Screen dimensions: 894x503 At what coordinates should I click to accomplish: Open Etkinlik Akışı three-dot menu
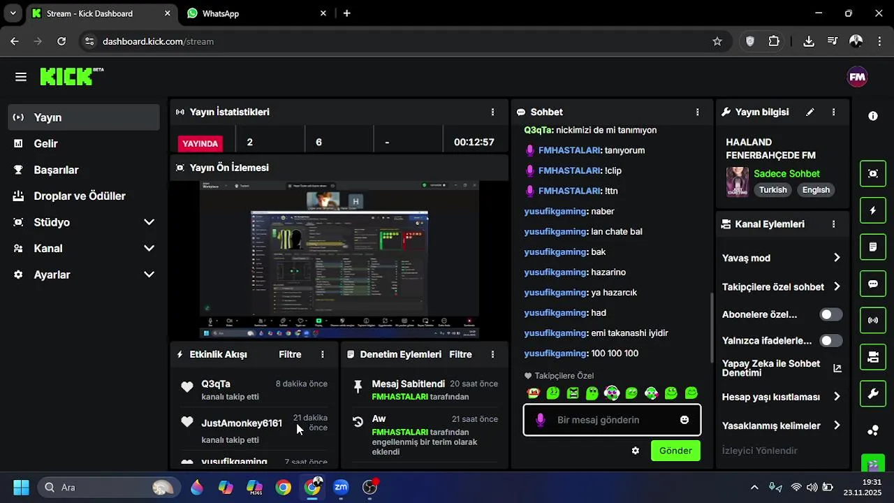(x=322, y=354)
